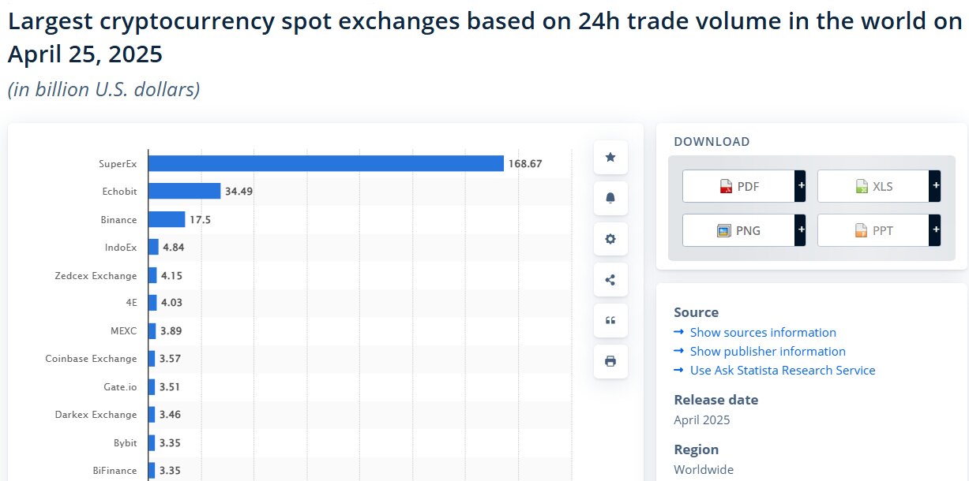Image resolution: width=969 pixels, height=481 pixels.
Task: Select the Bybit axis label
Action: click(x=126, y=443)
